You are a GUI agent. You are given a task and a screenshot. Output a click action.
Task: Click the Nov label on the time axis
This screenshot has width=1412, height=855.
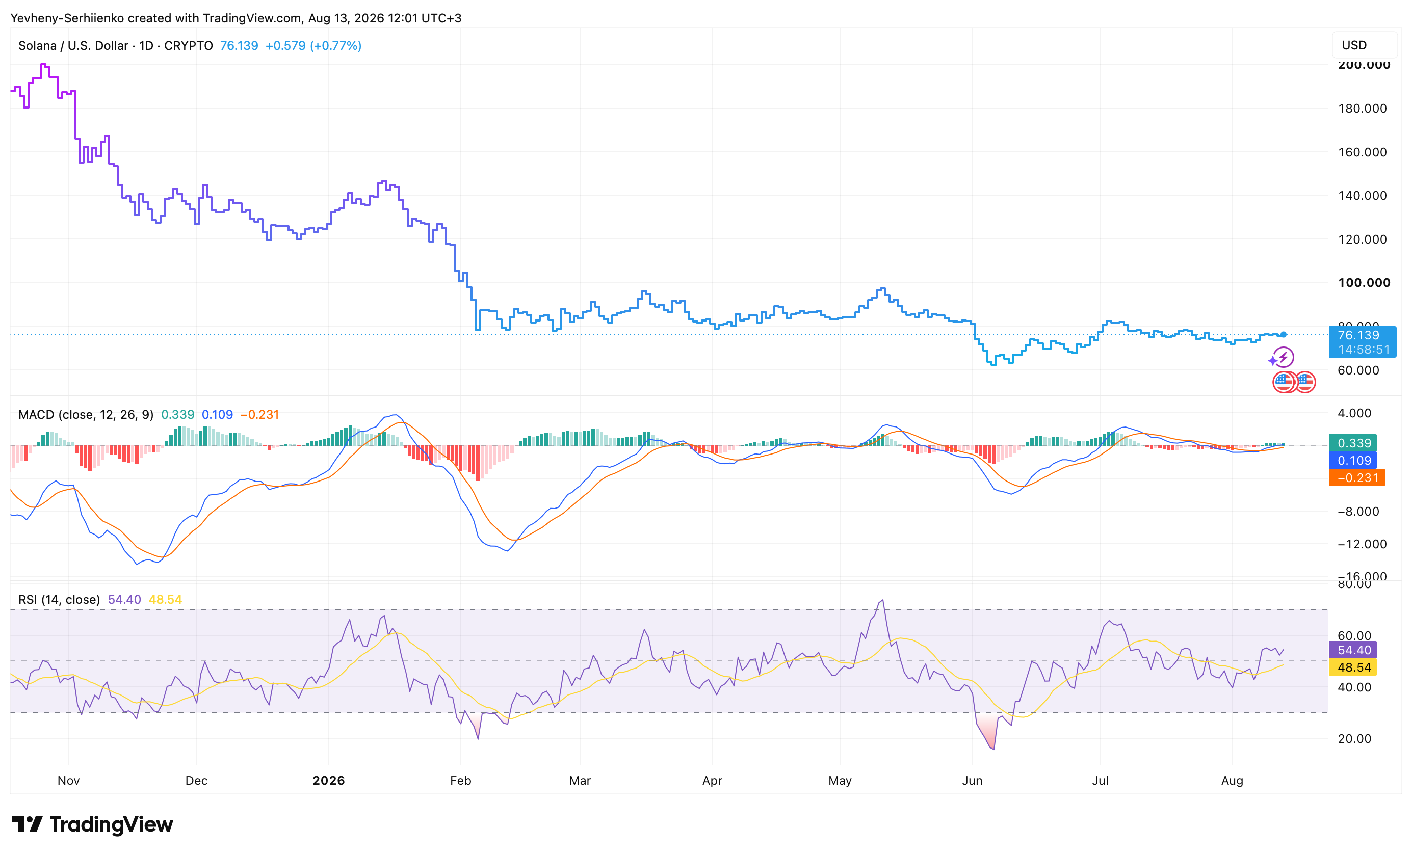pyautogui.click(x=69, y=781)
